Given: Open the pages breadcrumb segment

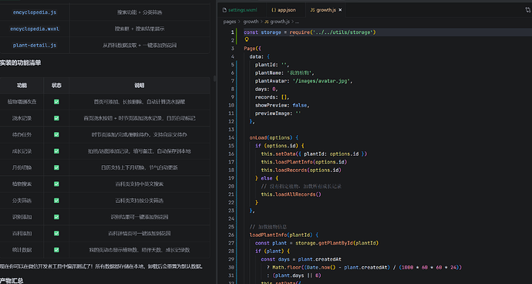Looking at the screenshot, I should [229, 22].
